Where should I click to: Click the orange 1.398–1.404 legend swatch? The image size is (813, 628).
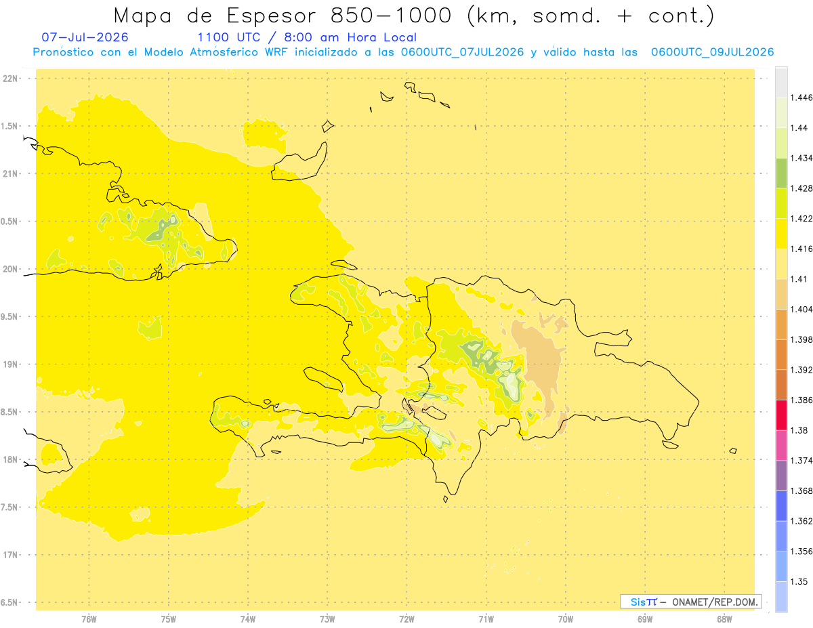coord(781,325)
